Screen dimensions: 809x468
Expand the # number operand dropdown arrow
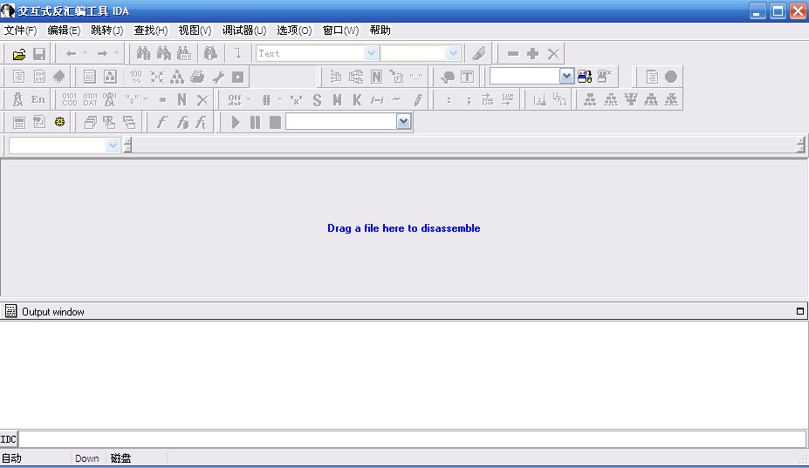279,99
